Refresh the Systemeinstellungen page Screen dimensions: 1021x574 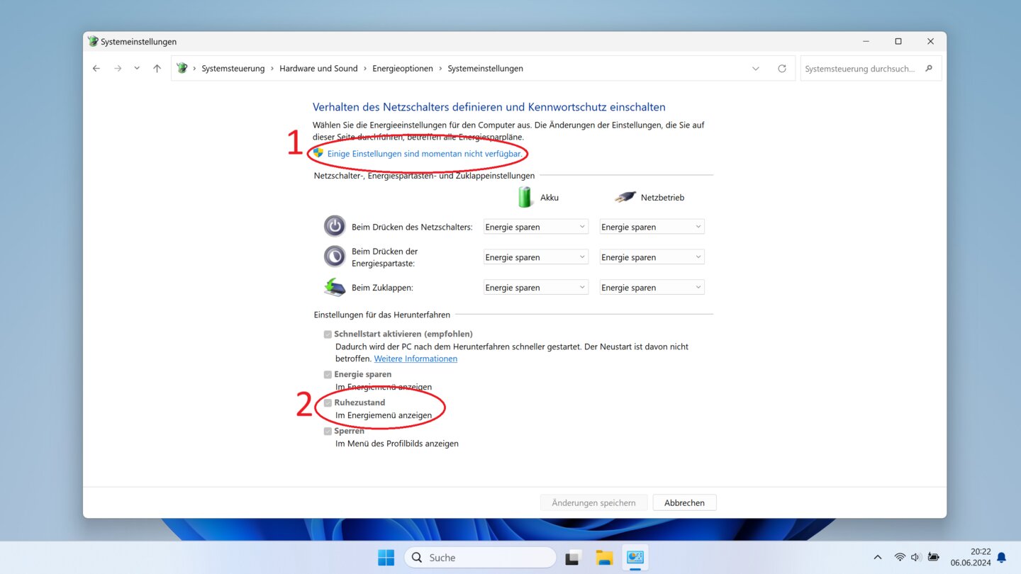782,69
